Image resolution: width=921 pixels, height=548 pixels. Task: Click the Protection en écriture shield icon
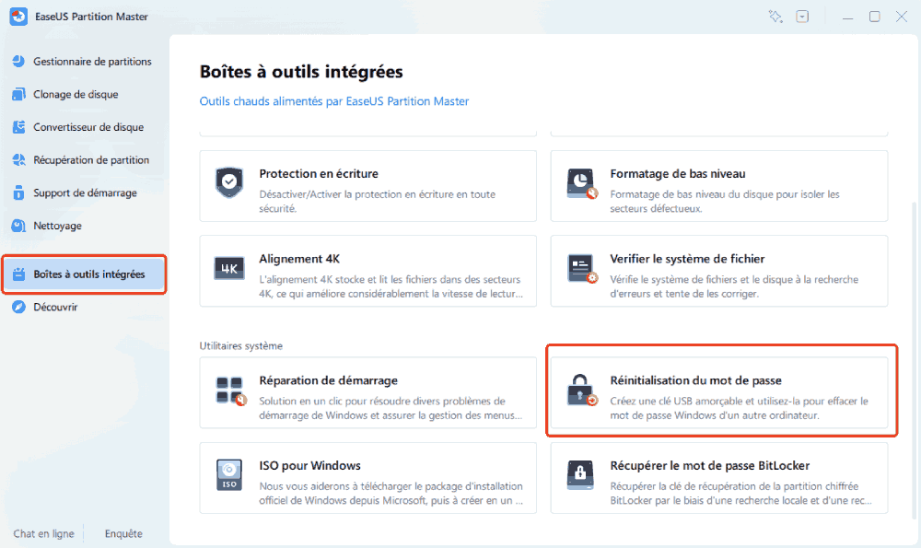(x=229, y=182)
